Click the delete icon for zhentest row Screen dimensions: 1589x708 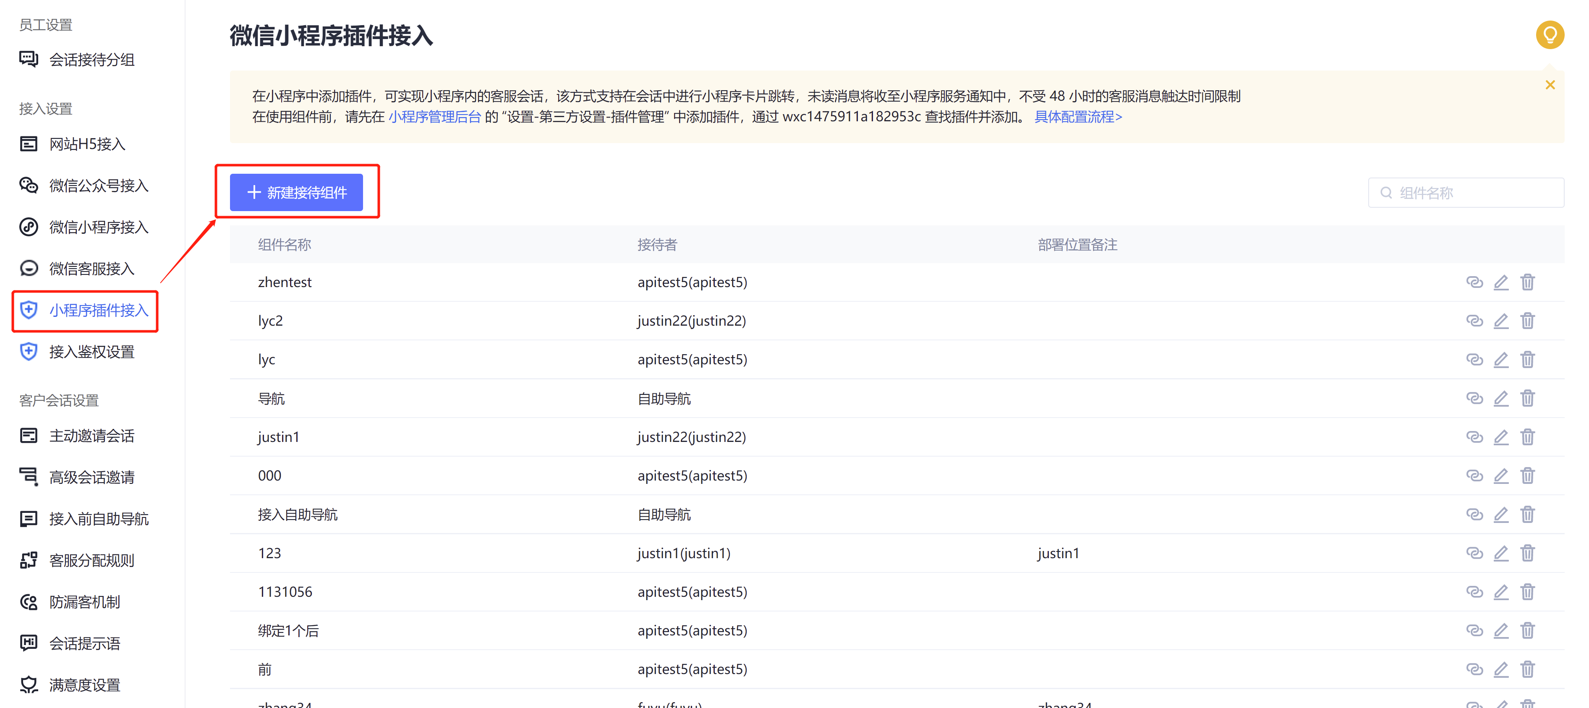[x=1527, y=282]
